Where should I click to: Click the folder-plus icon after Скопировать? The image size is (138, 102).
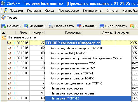pos(132,26)
